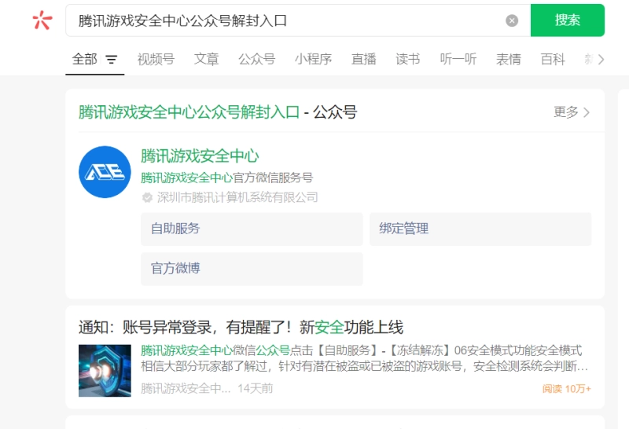Click the article source 腾讯游戏安全中... text

pyautogui.click(x=186, y=388)
